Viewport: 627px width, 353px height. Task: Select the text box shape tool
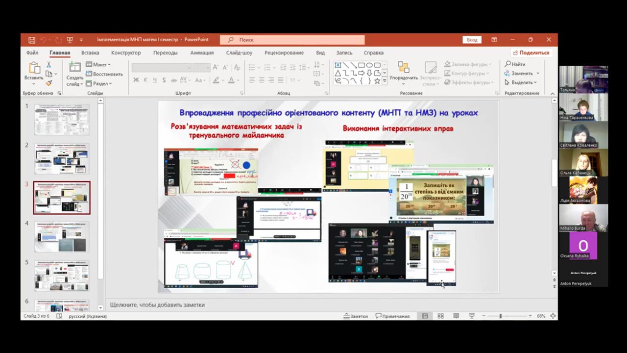point(338,65)
